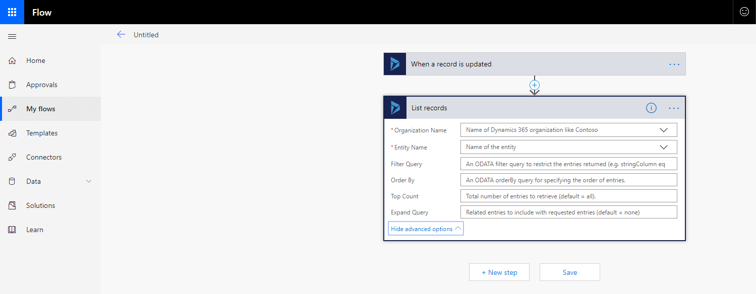Screen dimensions: 756x294
Task: Click the New step button
Action: pyautogui.click(x=499, y=272)
